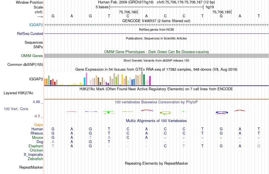Click the 5 bases scale bar label

pos(102,7)
